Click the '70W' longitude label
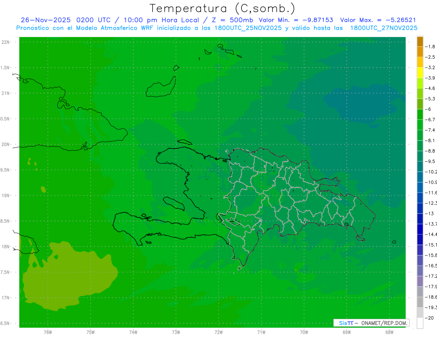The width and height of the screenshot is (437, 337). [x=304, y=332]
